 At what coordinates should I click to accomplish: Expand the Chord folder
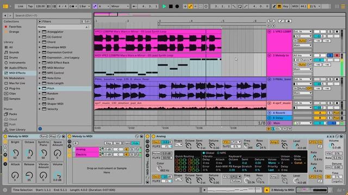(40, 42)
